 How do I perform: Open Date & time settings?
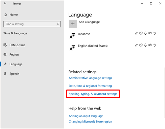tap(17, 45)
